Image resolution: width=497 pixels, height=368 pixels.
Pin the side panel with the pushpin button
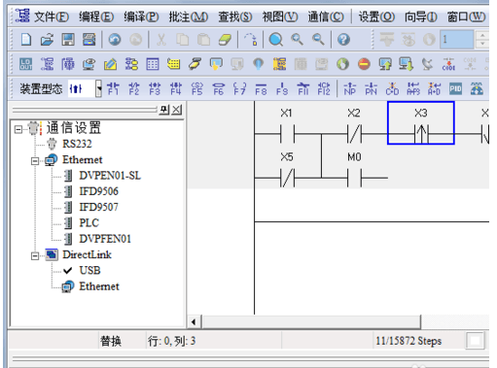coord(164,110)
